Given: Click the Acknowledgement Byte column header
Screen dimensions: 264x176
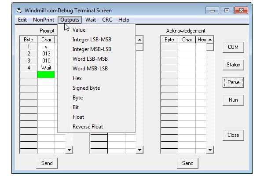Looking at the screenshot, I should 169,40.
